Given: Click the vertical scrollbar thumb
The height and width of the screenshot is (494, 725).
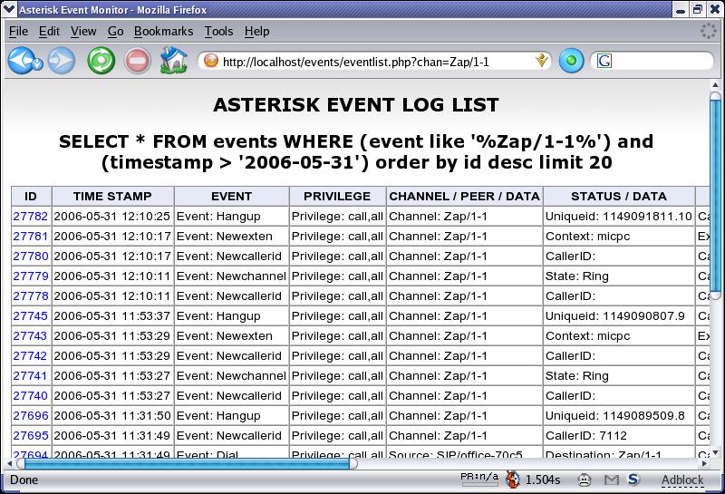Looking at the screenshot, I should [x=715, y=199].
